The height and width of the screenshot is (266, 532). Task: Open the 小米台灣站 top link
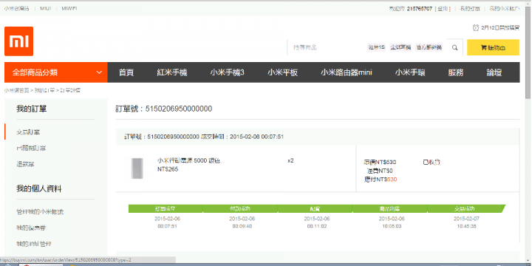point(16,8)
